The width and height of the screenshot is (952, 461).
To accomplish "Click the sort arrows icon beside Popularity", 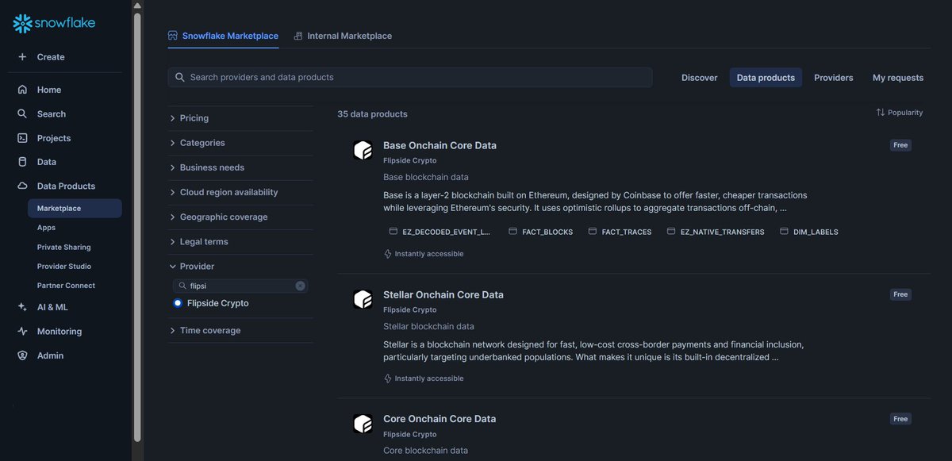I will point(880,113).
